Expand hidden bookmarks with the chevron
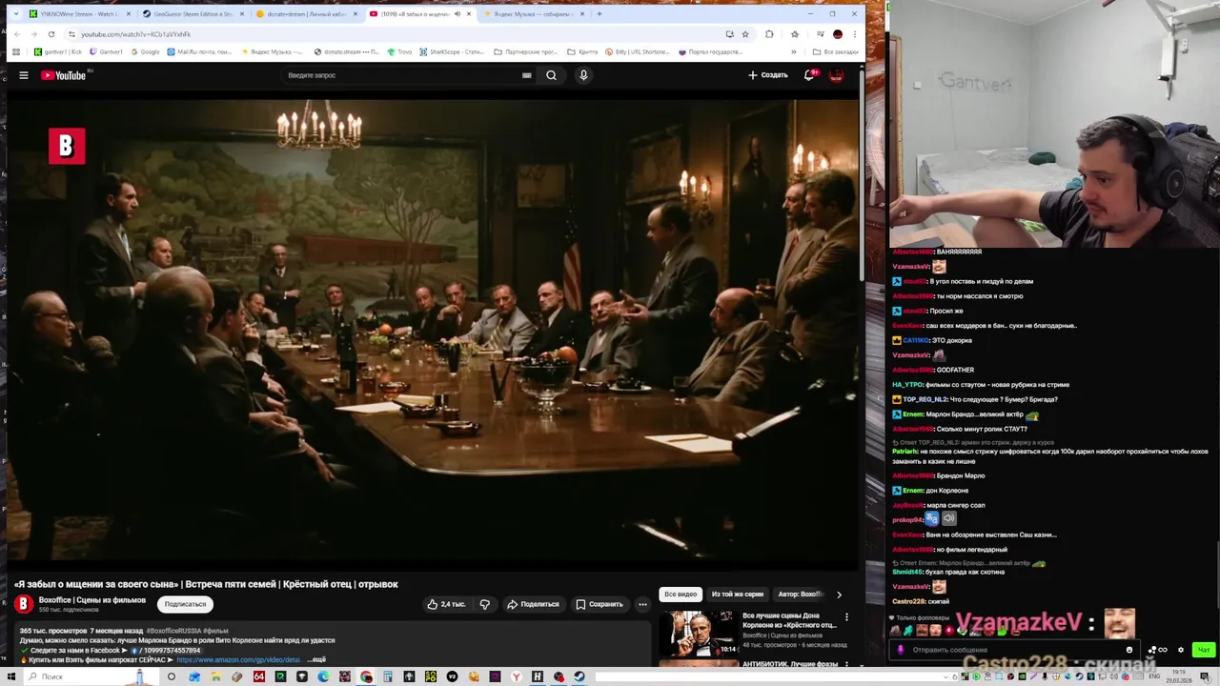Viewport: 1220px width, 686px height. pos(794,51)
